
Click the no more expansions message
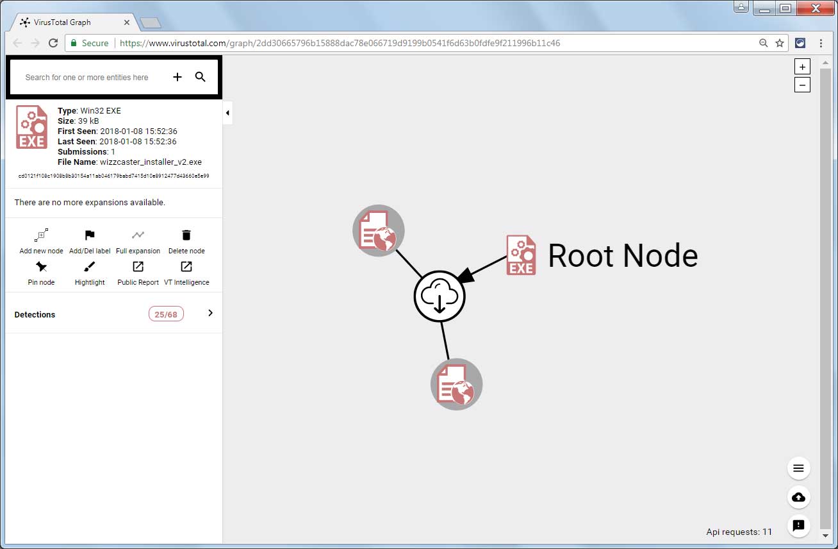click(90, 203)
